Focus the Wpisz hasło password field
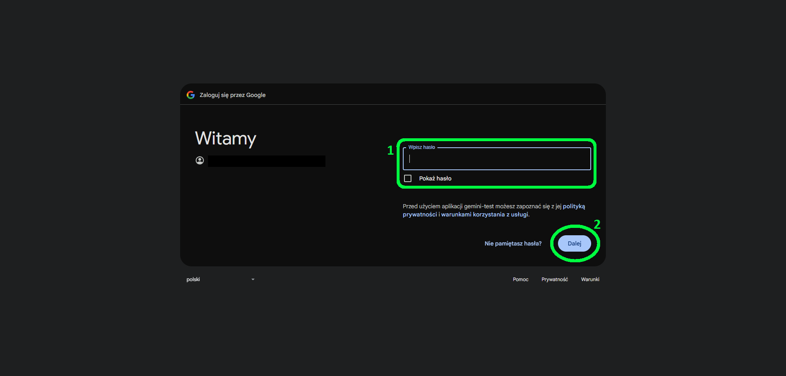The width and height of the screenshot is (786, 376). [497, 159]
